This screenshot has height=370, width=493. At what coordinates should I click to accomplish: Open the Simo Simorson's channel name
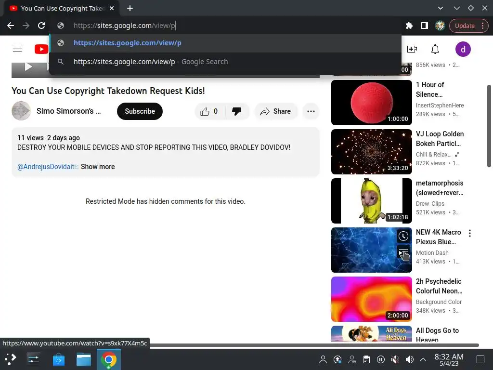tap(68, 111)
